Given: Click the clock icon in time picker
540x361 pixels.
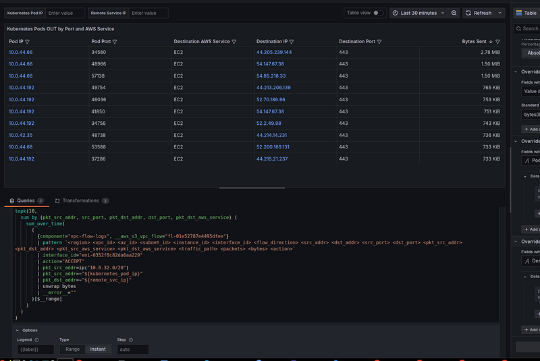Looking at the screenshot, I should (395, 13).
